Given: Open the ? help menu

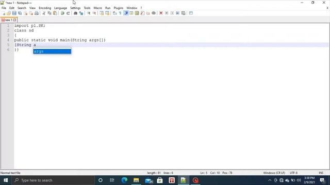Looking at the screenshot, I should (x=141, y=8).
